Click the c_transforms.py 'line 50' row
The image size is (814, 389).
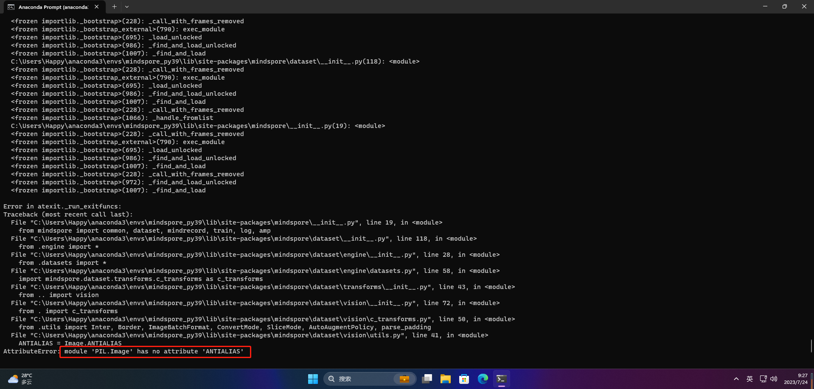pyautogui.click(x=263, y=319)
